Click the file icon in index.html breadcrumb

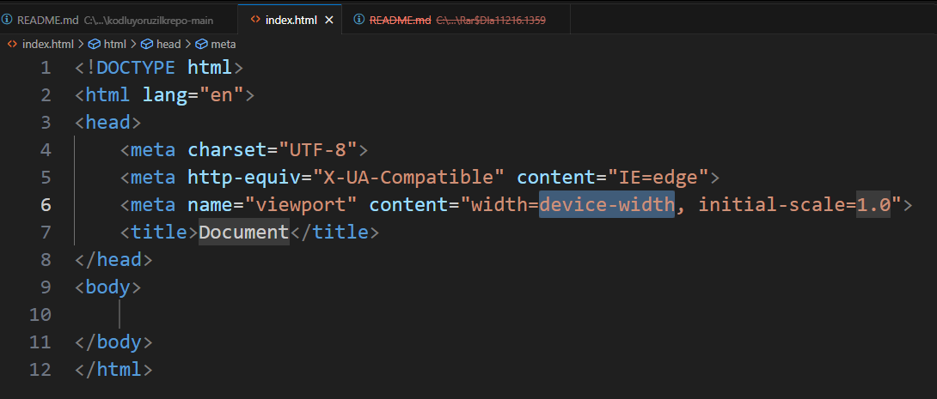point(12,44)
